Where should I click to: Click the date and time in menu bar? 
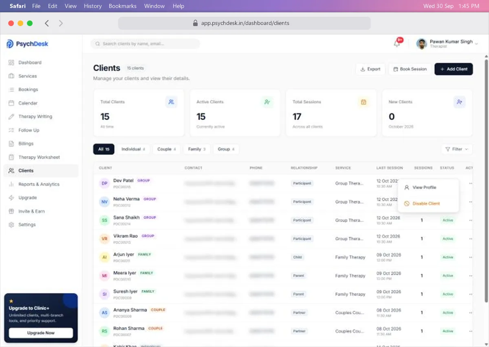click(451, 6)
